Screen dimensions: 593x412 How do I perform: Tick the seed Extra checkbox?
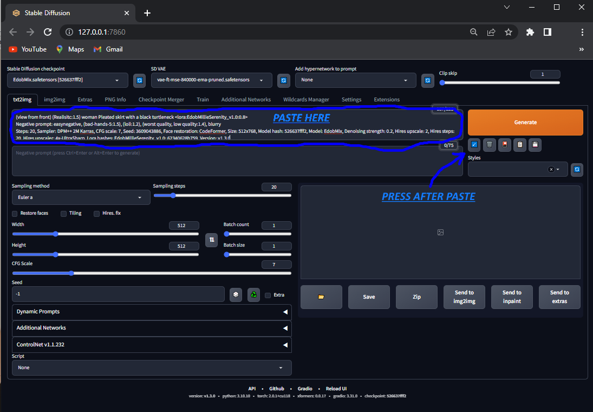coord(268,295)
